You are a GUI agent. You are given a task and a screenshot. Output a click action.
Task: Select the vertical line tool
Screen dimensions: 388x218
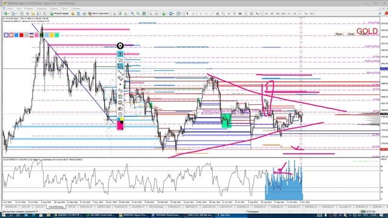coord(200,13)
